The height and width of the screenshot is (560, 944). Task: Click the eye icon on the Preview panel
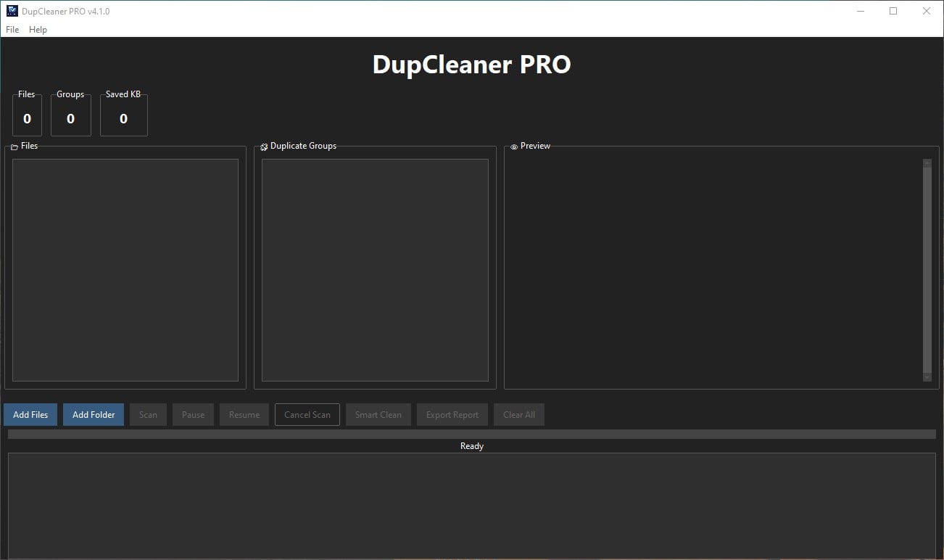[513, 146]
